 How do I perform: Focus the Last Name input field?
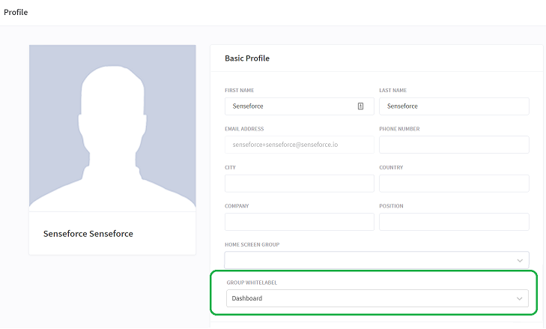point(454,106)
